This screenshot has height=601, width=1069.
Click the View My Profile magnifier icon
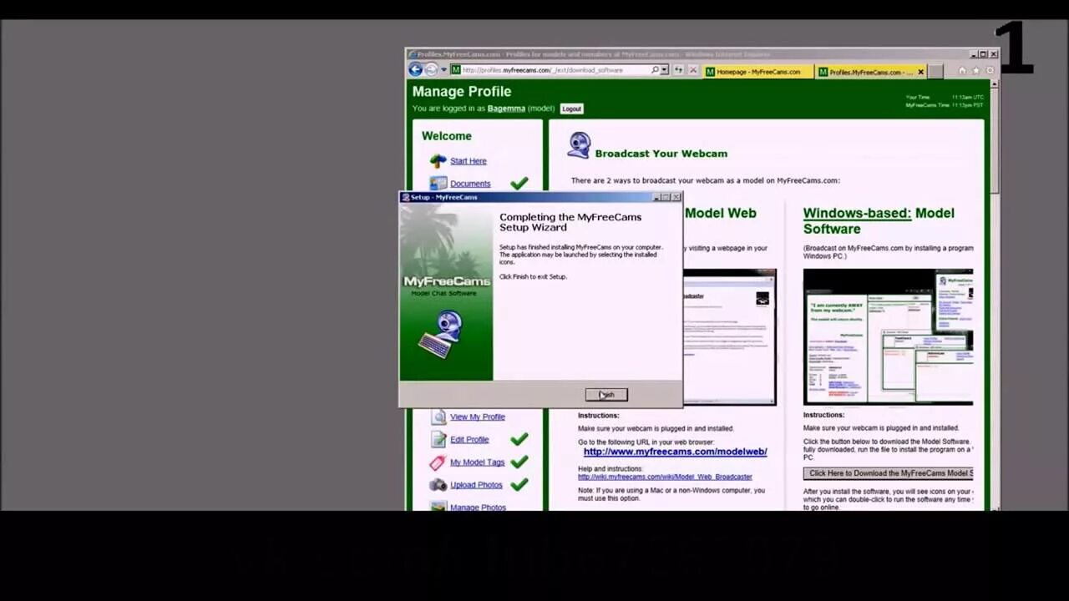[x=438, y=417]
